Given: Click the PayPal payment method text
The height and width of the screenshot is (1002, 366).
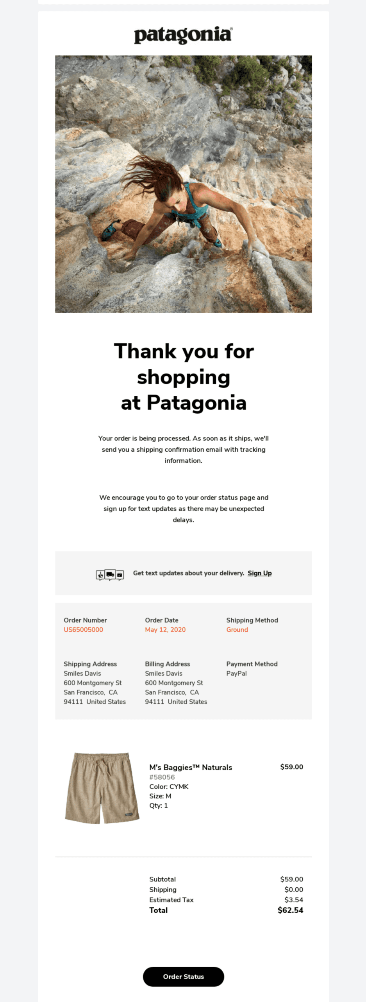Looking at the screenshot, I should coord(236,674).
